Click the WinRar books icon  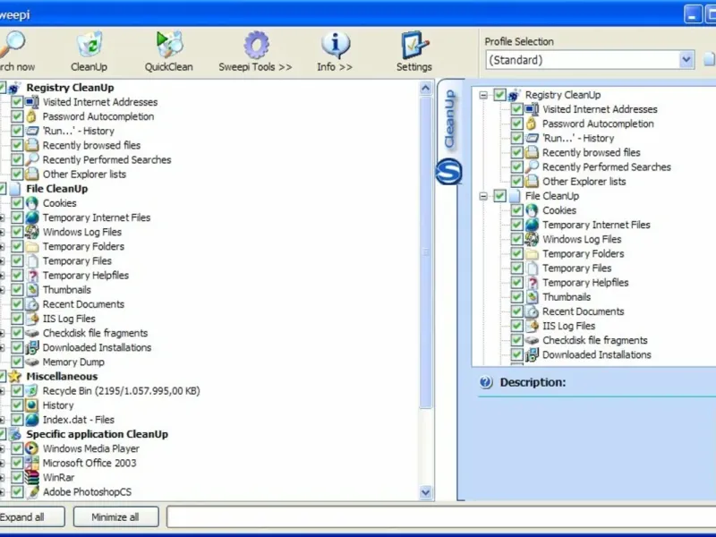pyautogui.click(x=31, y=478)
